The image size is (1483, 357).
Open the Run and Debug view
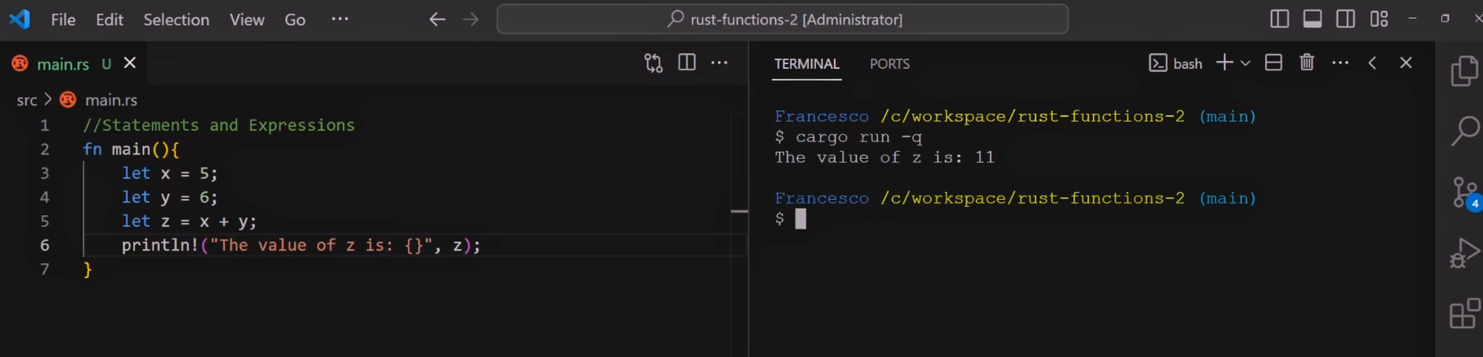[x=1465, y=253]
